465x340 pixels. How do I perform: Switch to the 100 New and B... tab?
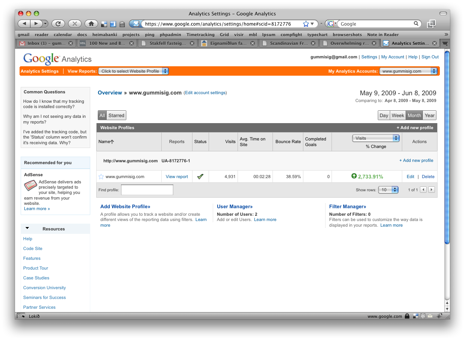click(x=107, y=43)
